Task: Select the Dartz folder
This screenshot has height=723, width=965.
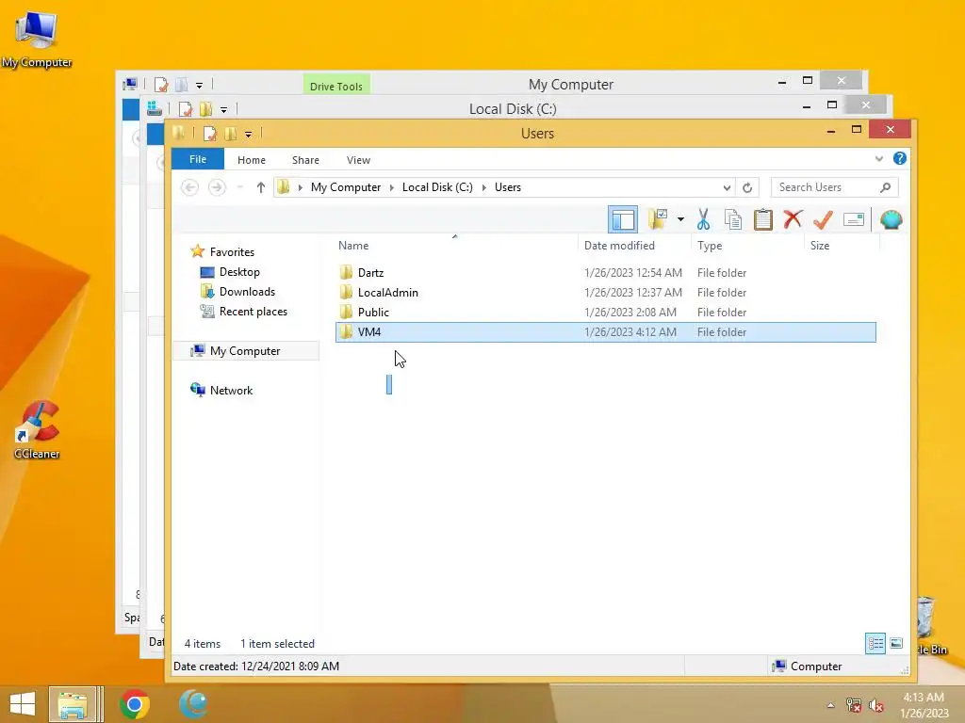Action: click(x=370, y=272)
